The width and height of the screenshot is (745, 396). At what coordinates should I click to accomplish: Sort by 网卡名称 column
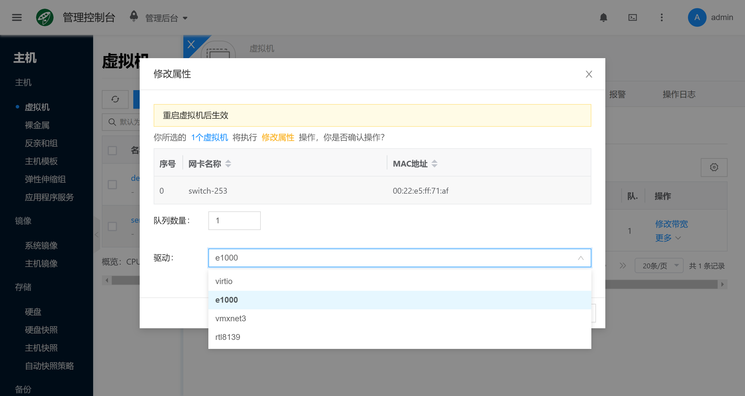(x=228, y=164)
